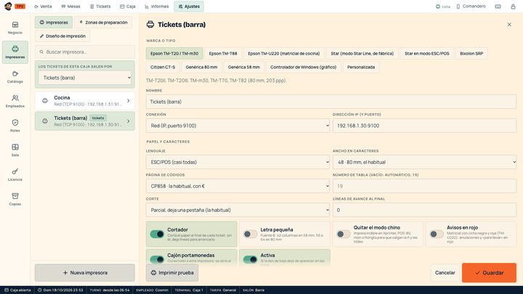The image size is (523, 294).
Task: Toggle the Cajón portamonedas switch
Action: (x=157, y=259)
